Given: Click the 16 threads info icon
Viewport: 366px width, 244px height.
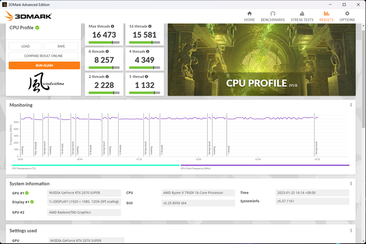Looking at the screenshot, I should [x=150, y=26].
